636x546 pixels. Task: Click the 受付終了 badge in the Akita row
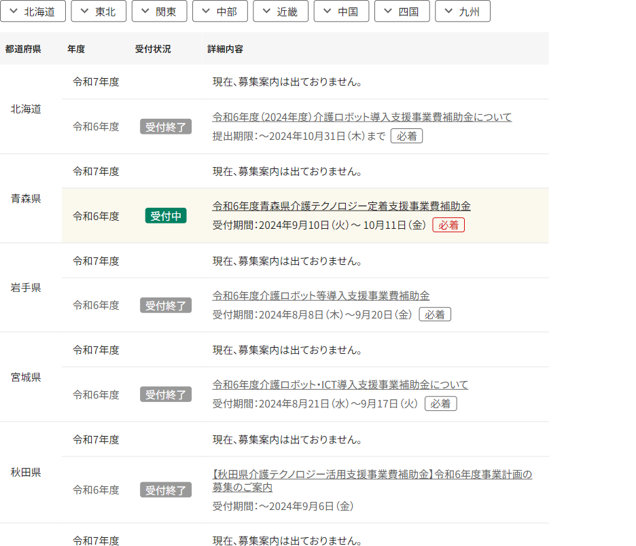click(x=166, y=490)
